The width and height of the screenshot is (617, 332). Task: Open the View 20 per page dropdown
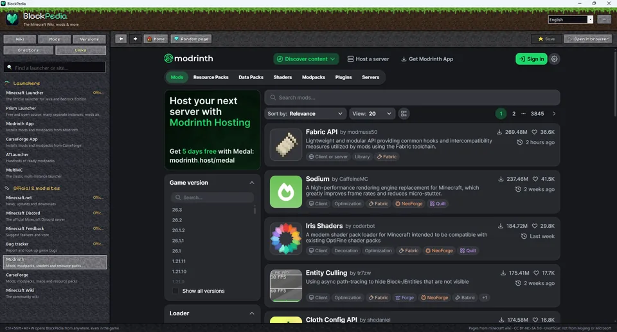coord(371,113)
